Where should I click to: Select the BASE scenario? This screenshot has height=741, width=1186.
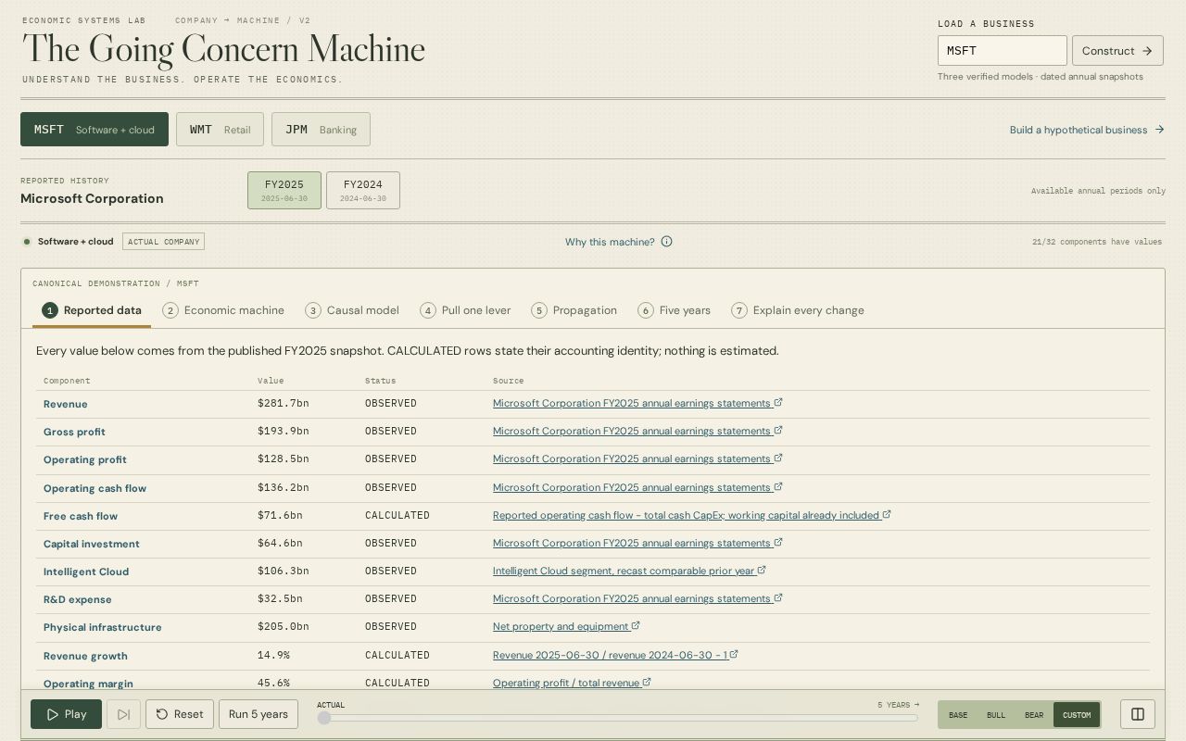(x=958, y=715)
